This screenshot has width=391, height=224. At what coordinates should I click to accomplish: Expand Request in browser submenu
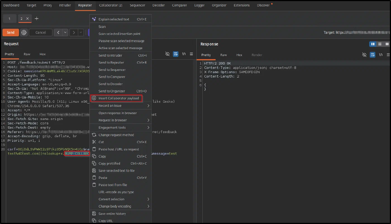pos(120,120)
